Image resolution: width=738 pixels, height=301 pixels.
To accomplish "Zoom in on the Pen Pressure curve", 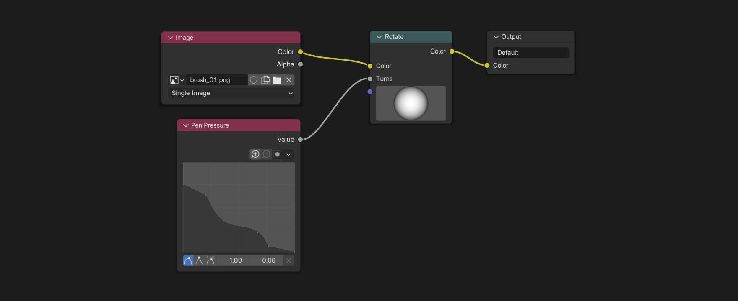I will click(x=255, y=154).
